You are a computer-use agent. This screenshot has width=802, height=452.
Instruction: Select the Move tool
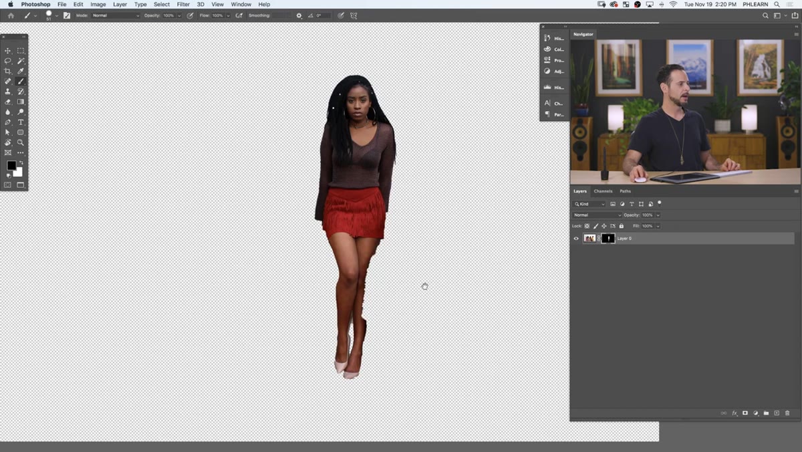8,51
